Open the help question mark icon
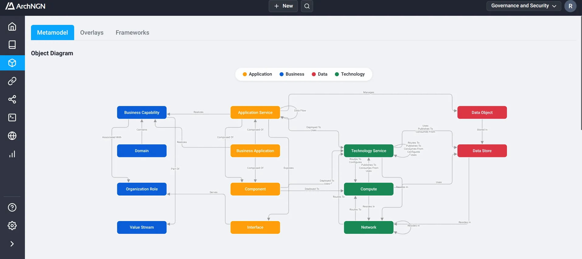 click(12, 207)
